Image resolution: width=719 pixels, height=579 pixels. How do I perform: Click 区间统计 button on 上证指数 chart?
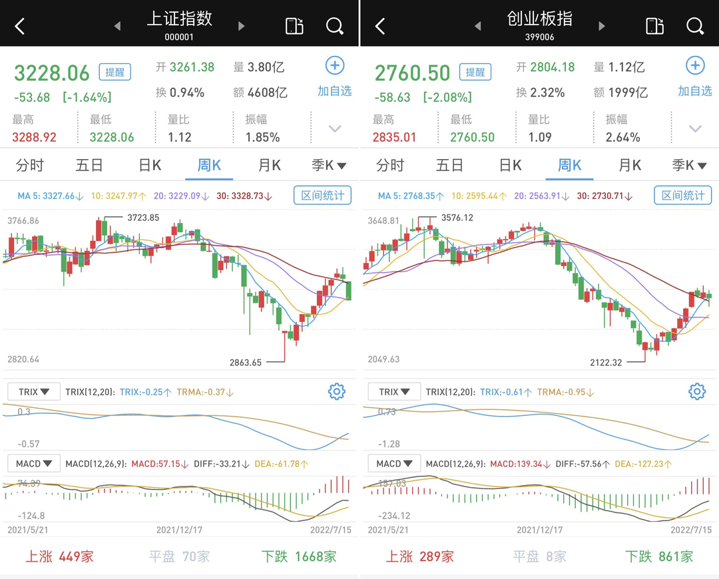[322, 196]
